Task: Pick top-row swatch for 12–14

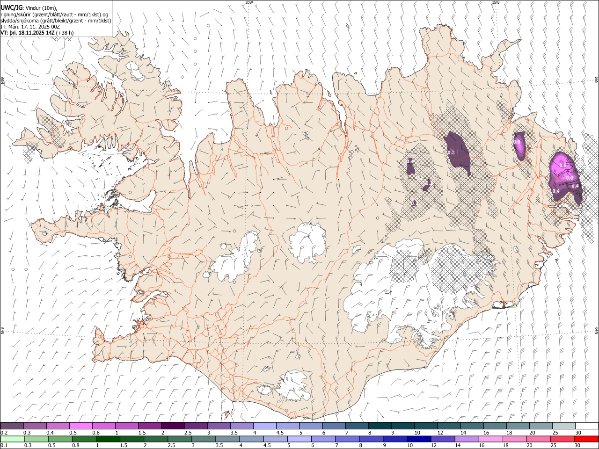Action: pos(448,426)
